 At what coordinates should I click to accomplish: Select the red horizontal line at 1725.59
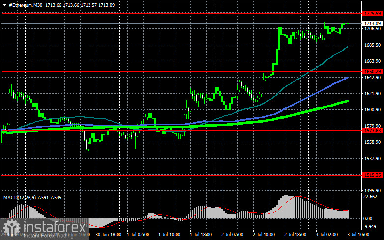(x=181, y=14)
